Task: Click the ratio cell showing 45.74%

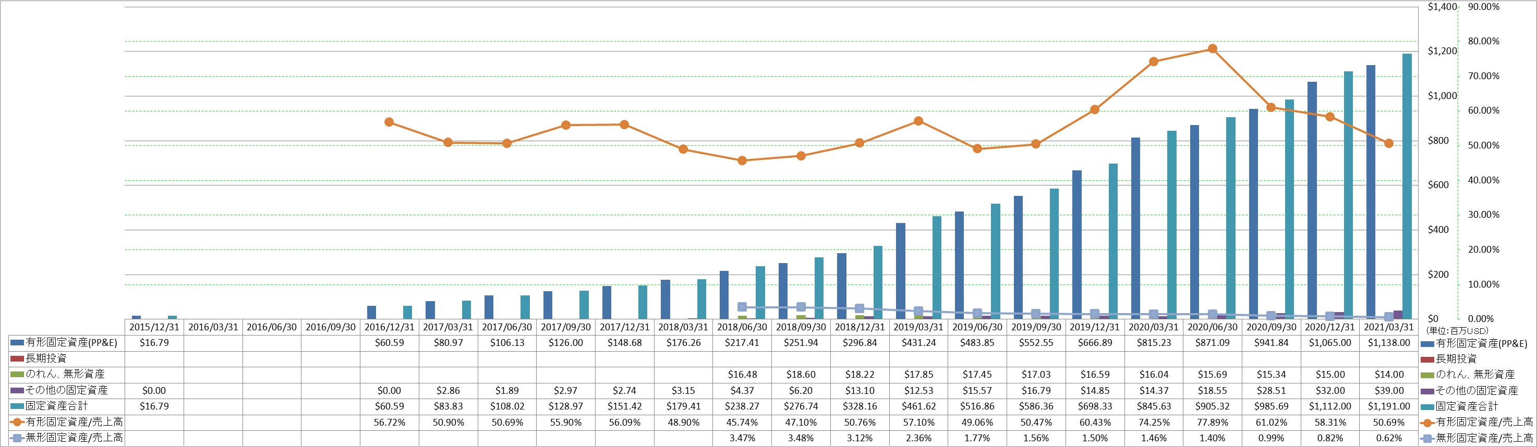Action: [742, 423]
